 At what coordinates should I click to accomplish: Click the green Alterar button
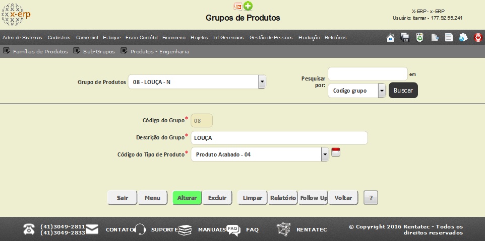(187, 198)
